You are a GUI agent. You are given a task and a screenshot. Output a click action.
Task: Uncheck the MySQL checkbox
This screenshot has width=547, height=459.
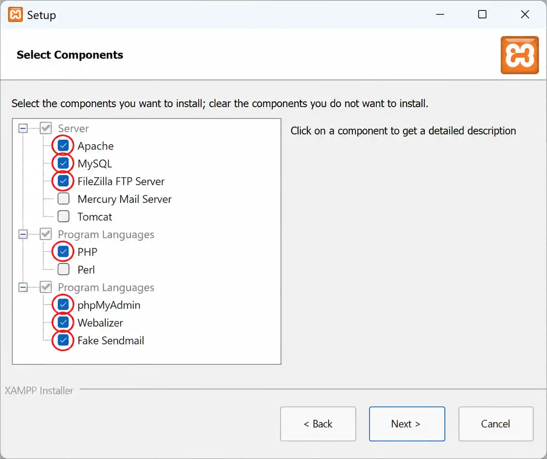(x=63, y=163)
